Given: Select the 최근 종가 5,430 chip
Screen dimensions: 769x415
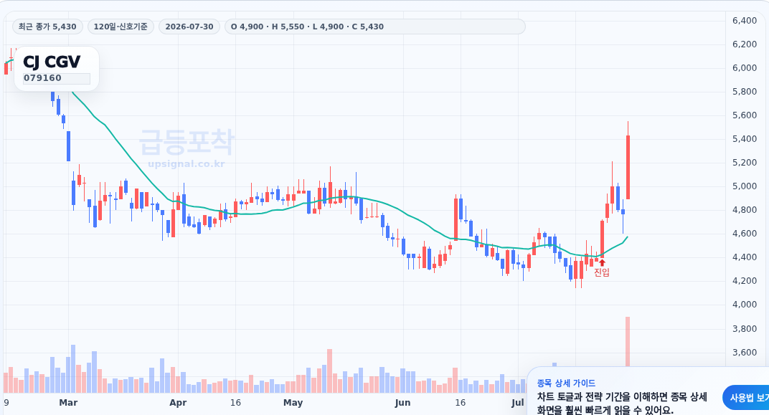Looking at the screenshot, I should click(x=47, y=27).
